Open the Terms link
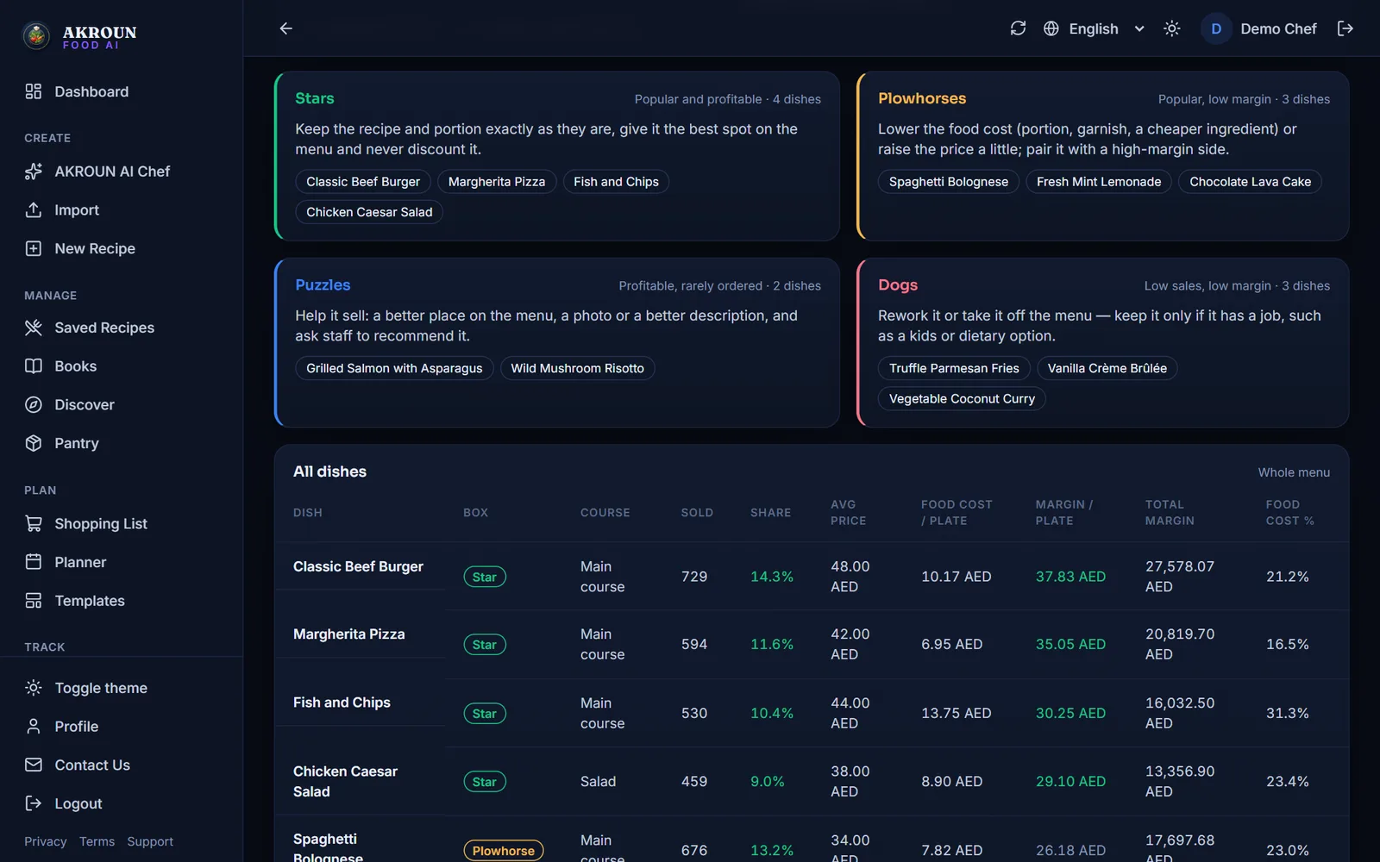 click(x=97, y=841)
